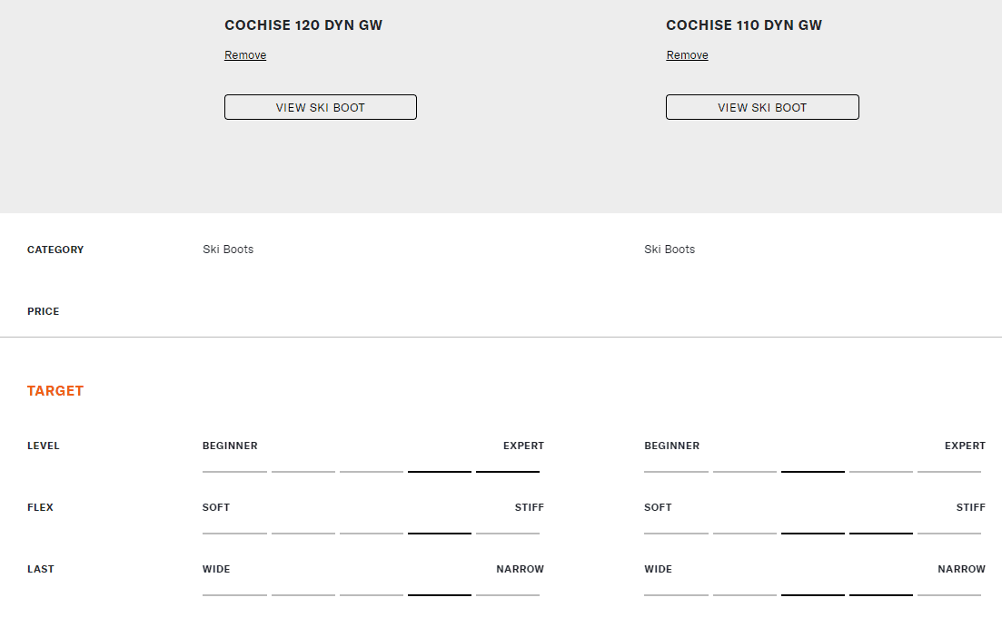Select the FLEX row label

tap(40, 507)
